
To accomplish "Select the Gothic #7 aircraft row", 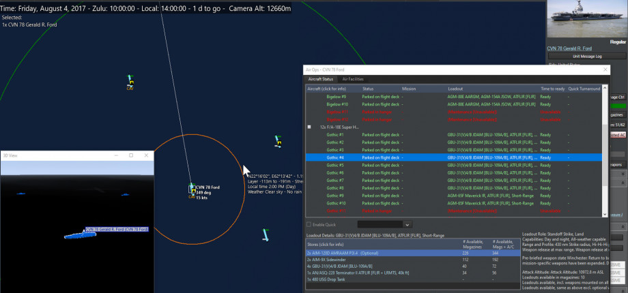I will pos(454,181).
